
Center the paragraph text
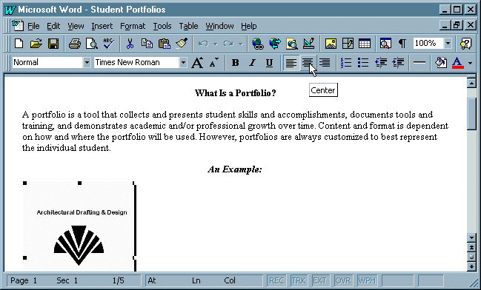[x=308, y=63]
